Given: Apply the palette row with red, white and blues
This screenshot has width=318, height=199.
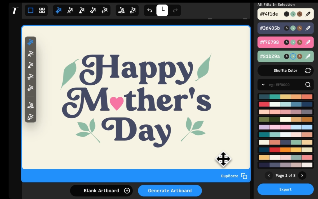Looking at the screenshot, I should pyautogui.click(x=286, y=104).
